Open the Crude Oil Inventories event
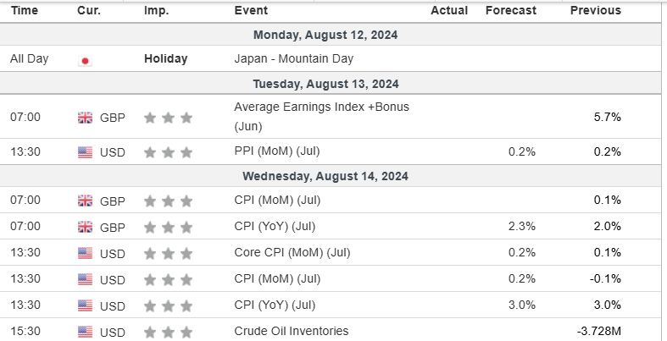Screen dimensions: 667x341 point(291,332)
